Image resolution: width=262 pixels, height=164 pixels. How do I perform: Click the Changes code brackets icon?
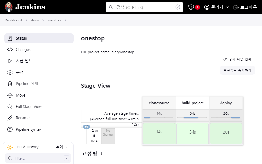10,50
